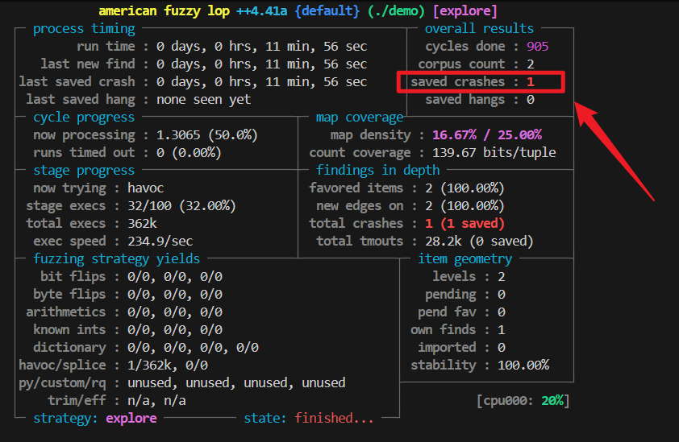The width and height of the screenshot is (679, 442).
Task: Click the state "finished..." text
Action: point(334,419)
